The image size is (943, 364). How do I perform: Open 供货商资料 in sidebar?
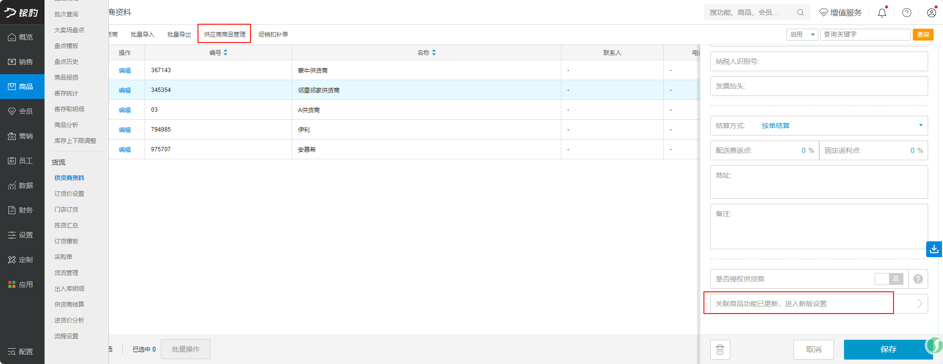69,178
